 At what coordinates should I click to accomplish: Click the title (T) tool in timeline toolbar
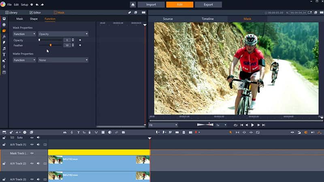pos(78,132)
